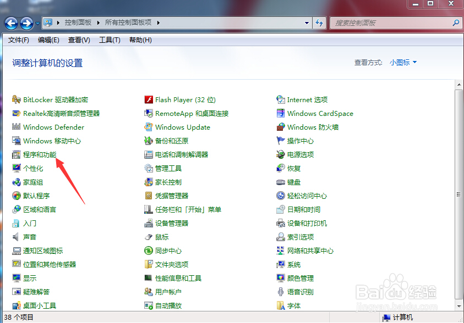Click the search magnifier icon
Image resolution: width=464 pixels, height=323 pixels.
[x=456, y=23]
